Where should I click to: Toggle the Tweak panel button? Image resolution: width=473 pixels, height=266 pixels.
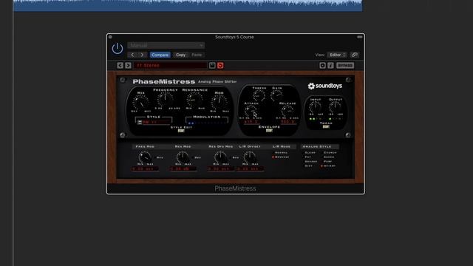[x=326, y=127]
